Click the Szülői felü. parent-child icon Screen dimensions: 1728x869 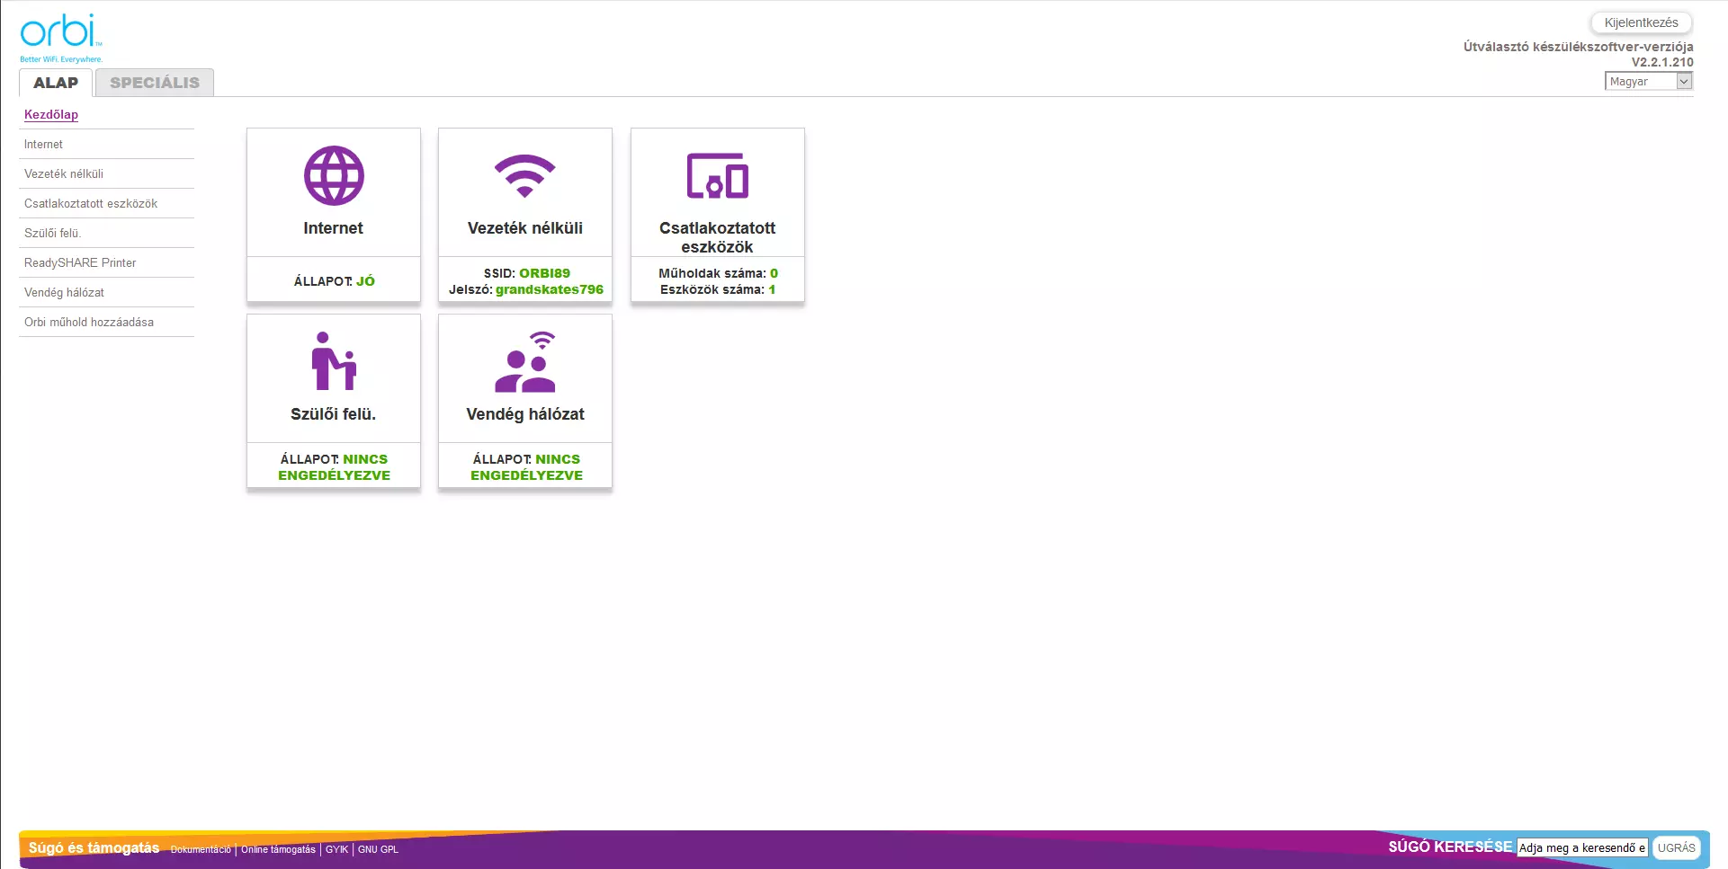click(x=334, y=361)
